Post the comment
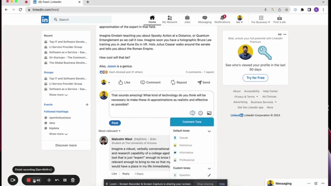The width and height of the screenshot is (331, 186). 115,123
